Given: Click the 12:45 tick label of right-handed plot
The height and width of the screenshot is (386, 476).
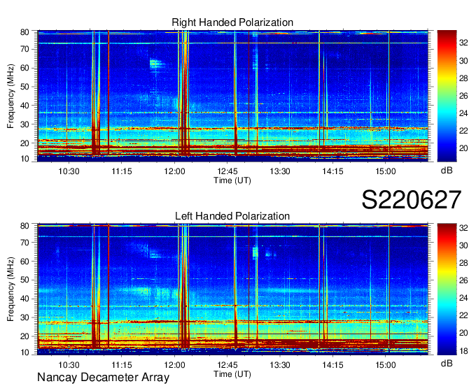Looking at the screenshot, I should [x=227, y=171].
